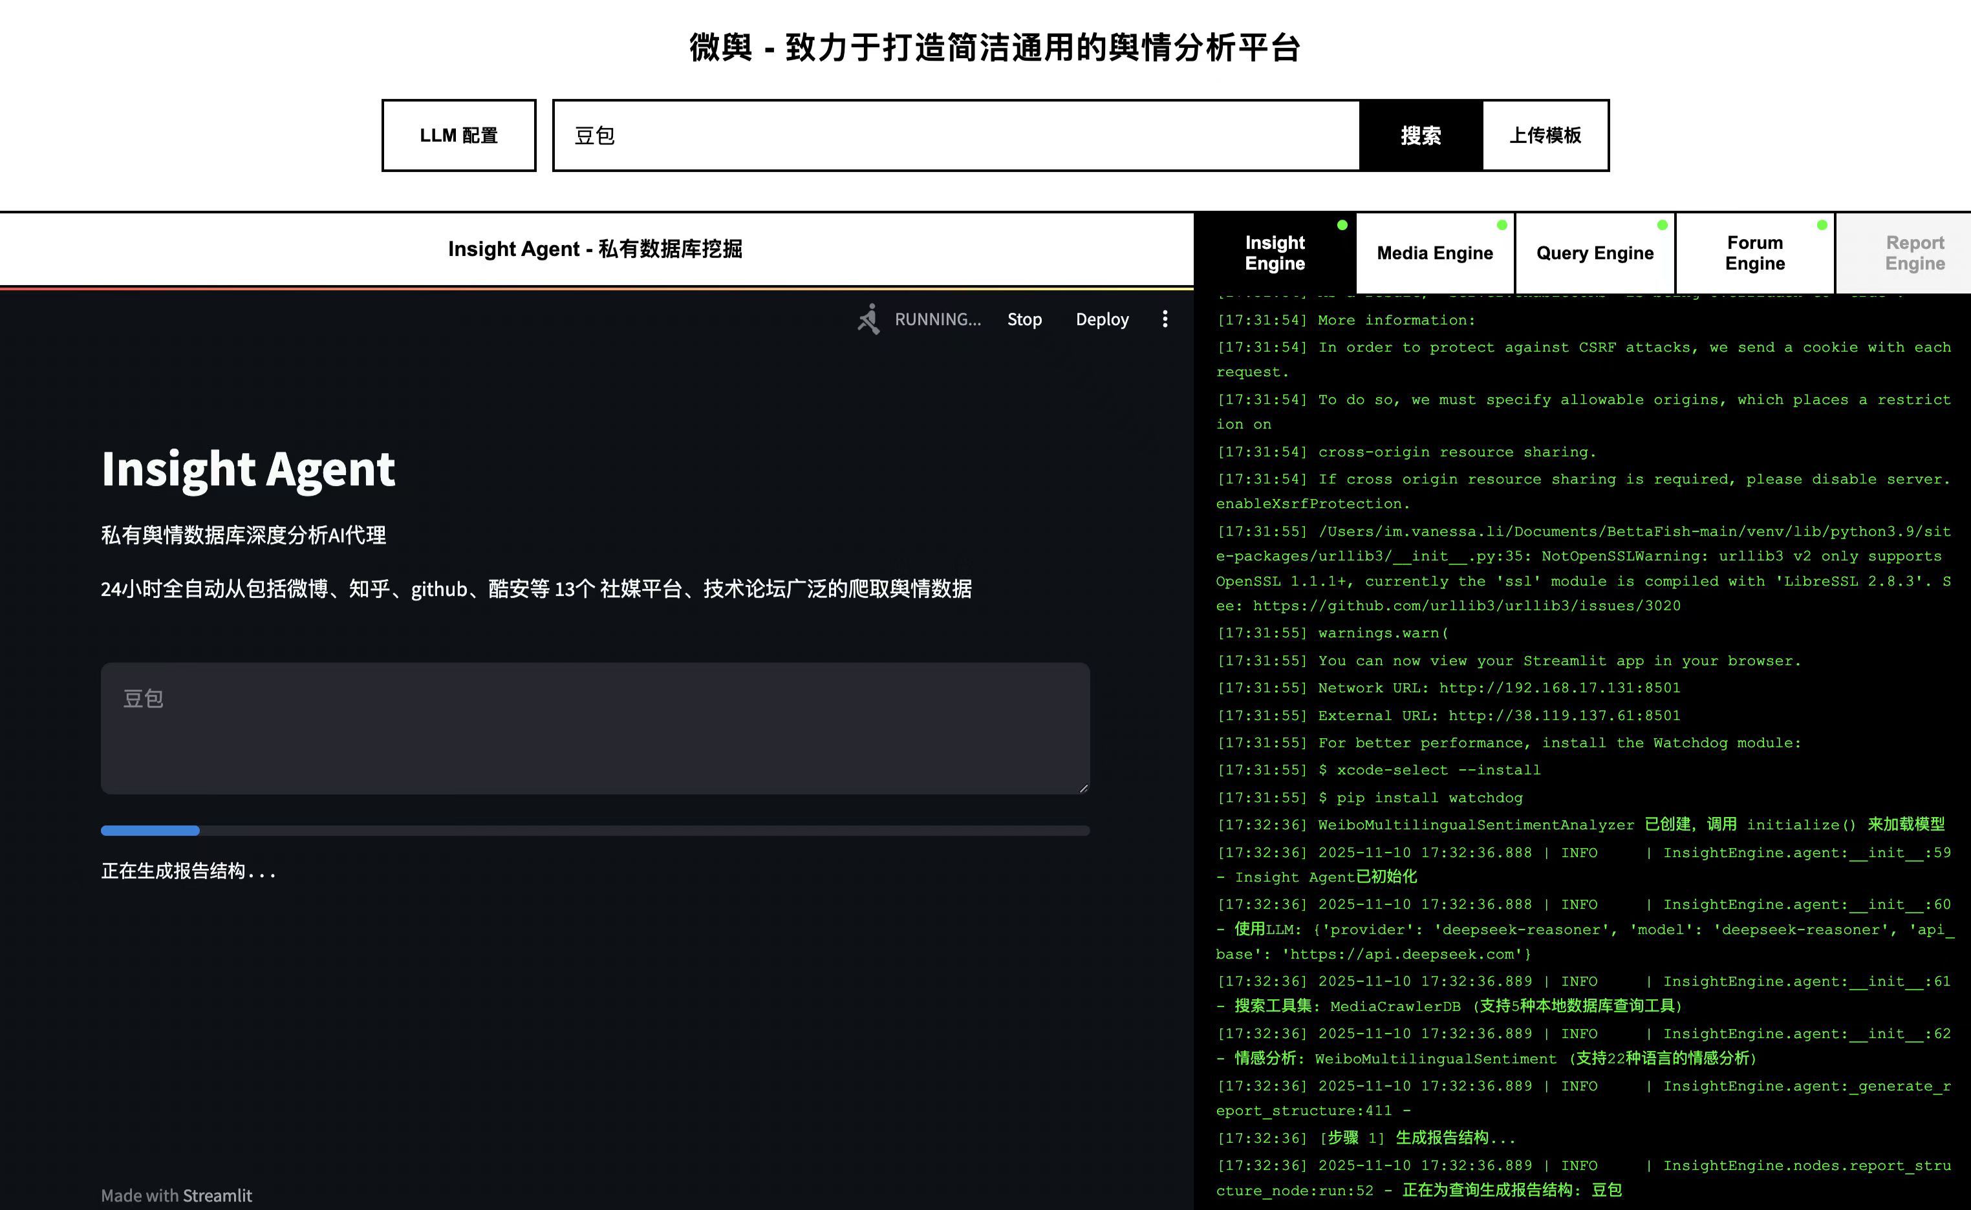Open the Report Engine tab
Viewport: 1971px width, 1210px height.
tap(1914, 253)
